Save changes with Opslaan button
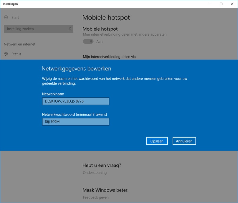The image size is (238, 203). click(x=157, y=141)
